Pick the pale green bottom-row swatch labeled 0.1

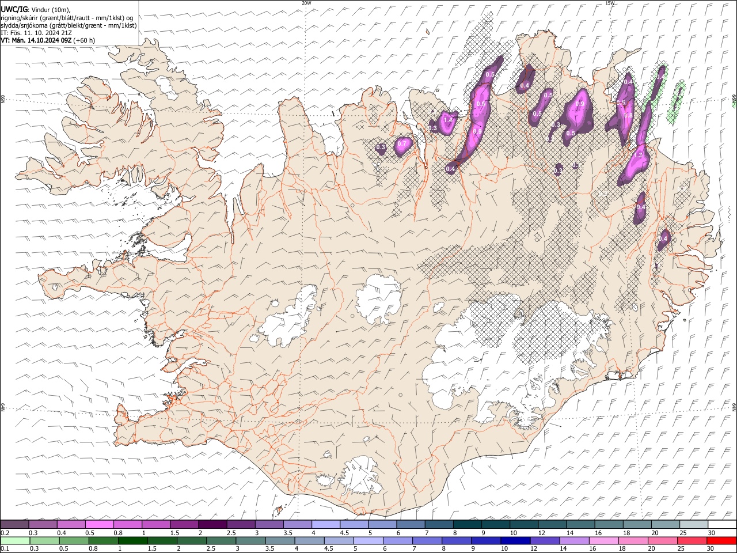(x=15, y=541)
